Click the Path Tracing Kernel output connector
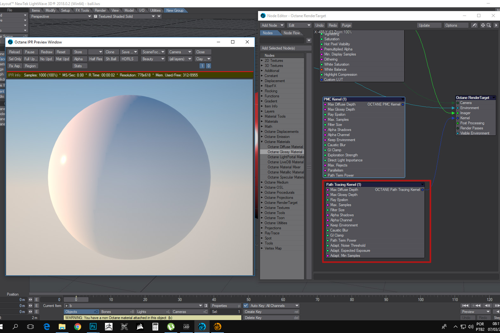The width and height of the screenshot is (500, 333). pos(423,190)
